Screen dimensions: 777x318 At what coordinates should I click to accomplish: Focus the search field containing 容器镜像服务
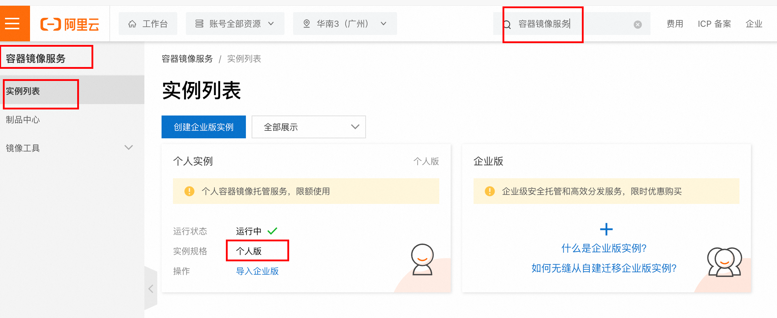click(x=572, y=24)
